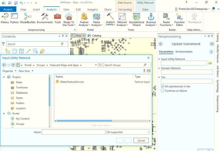This screenshot has height=151, width=220.
Task: Click horizontal scrollbar in item list
Action: point(84,121)
